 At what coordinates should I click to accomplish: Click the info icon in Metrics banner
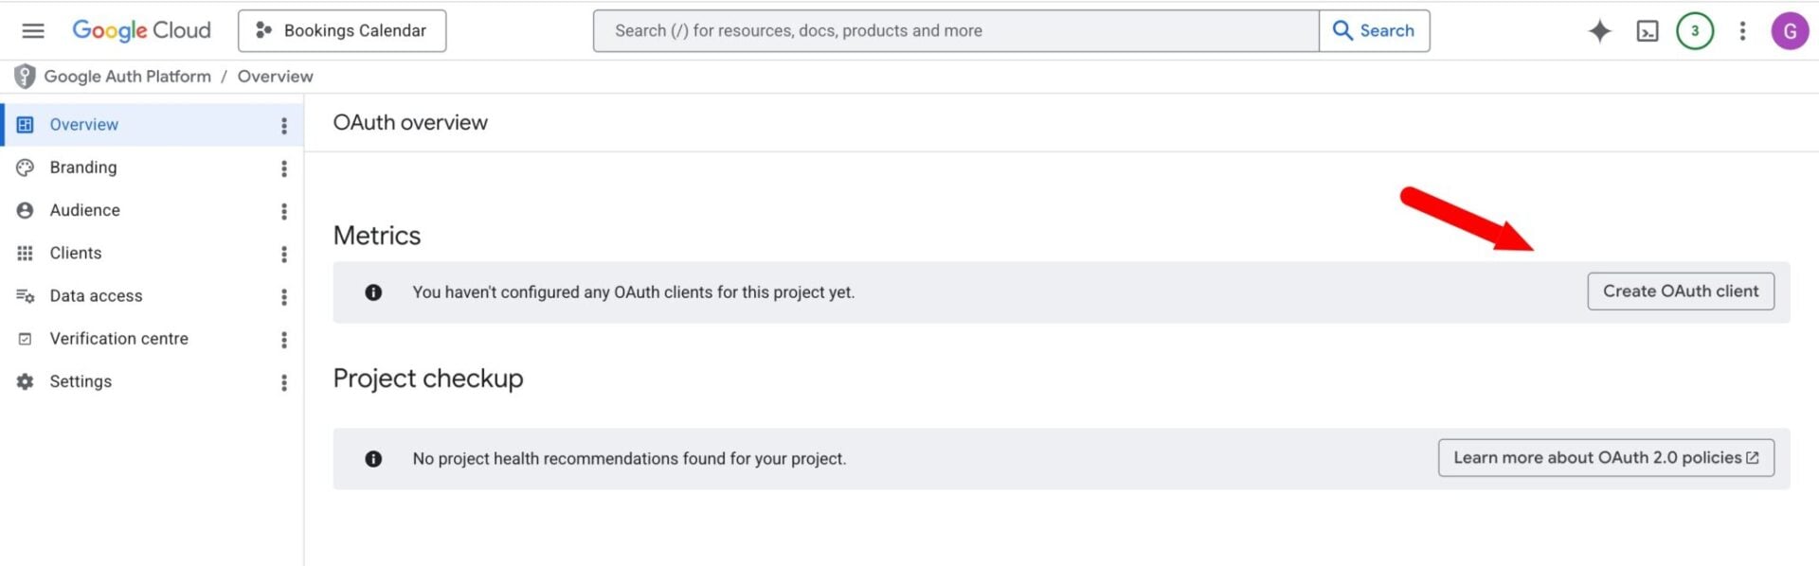pos(373,292)
